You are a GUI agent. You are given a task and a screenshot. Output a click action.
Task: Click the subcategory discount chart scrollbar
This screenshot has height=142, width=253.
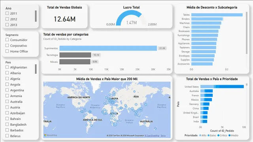coord(247,33)
